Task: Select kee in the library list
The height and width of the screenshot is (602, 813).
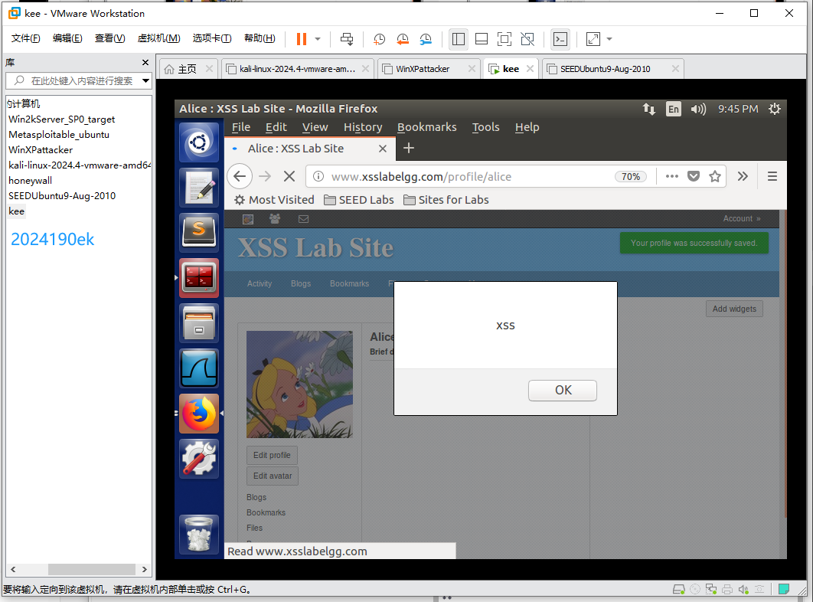Action: click(x=16, y=211)
